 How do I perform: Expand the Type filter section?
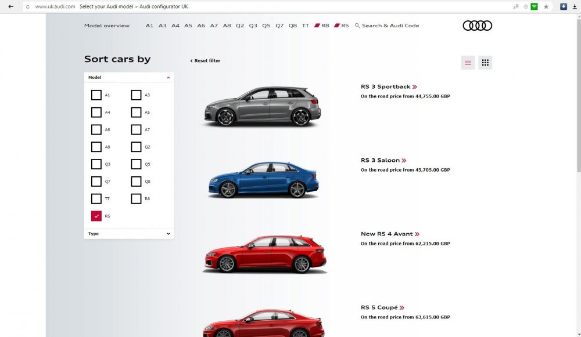[168, 234]
